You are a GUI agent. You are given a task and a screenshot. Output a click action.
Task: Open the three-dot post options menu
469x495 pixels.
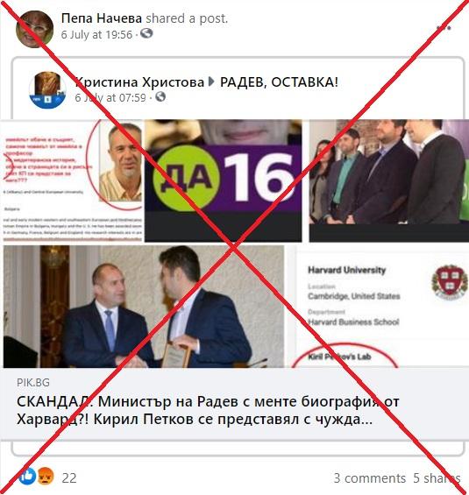[x=444, y=28]
